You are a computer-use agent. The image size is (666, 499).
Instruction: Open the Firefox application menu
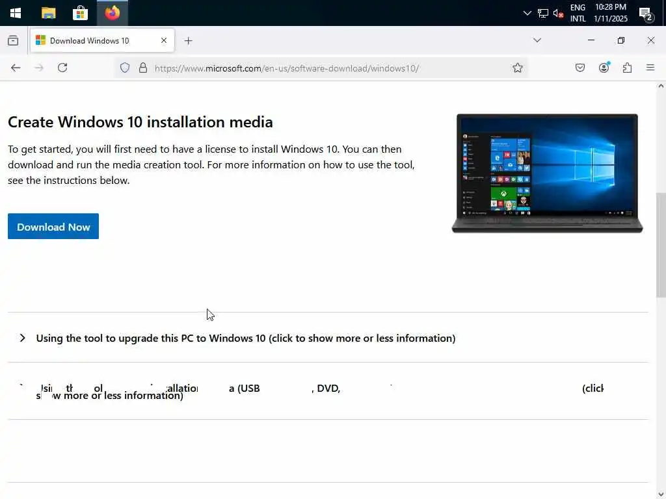tap(650, 68)
